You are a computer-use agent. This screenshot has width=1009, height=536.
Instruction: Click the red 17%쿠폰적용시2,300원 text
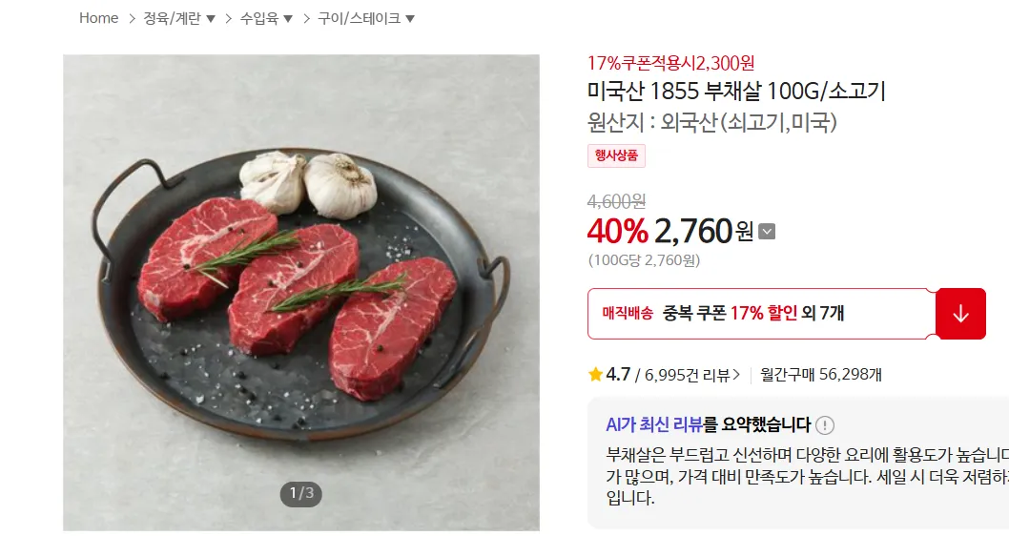point(670,64)
